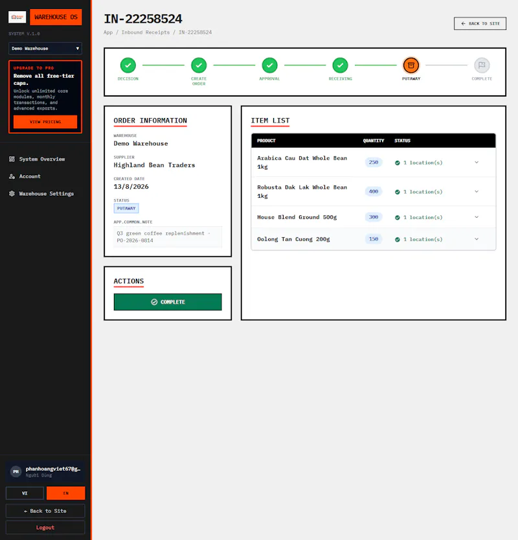Click the Approval step checkmark circle

click(269, 65)
